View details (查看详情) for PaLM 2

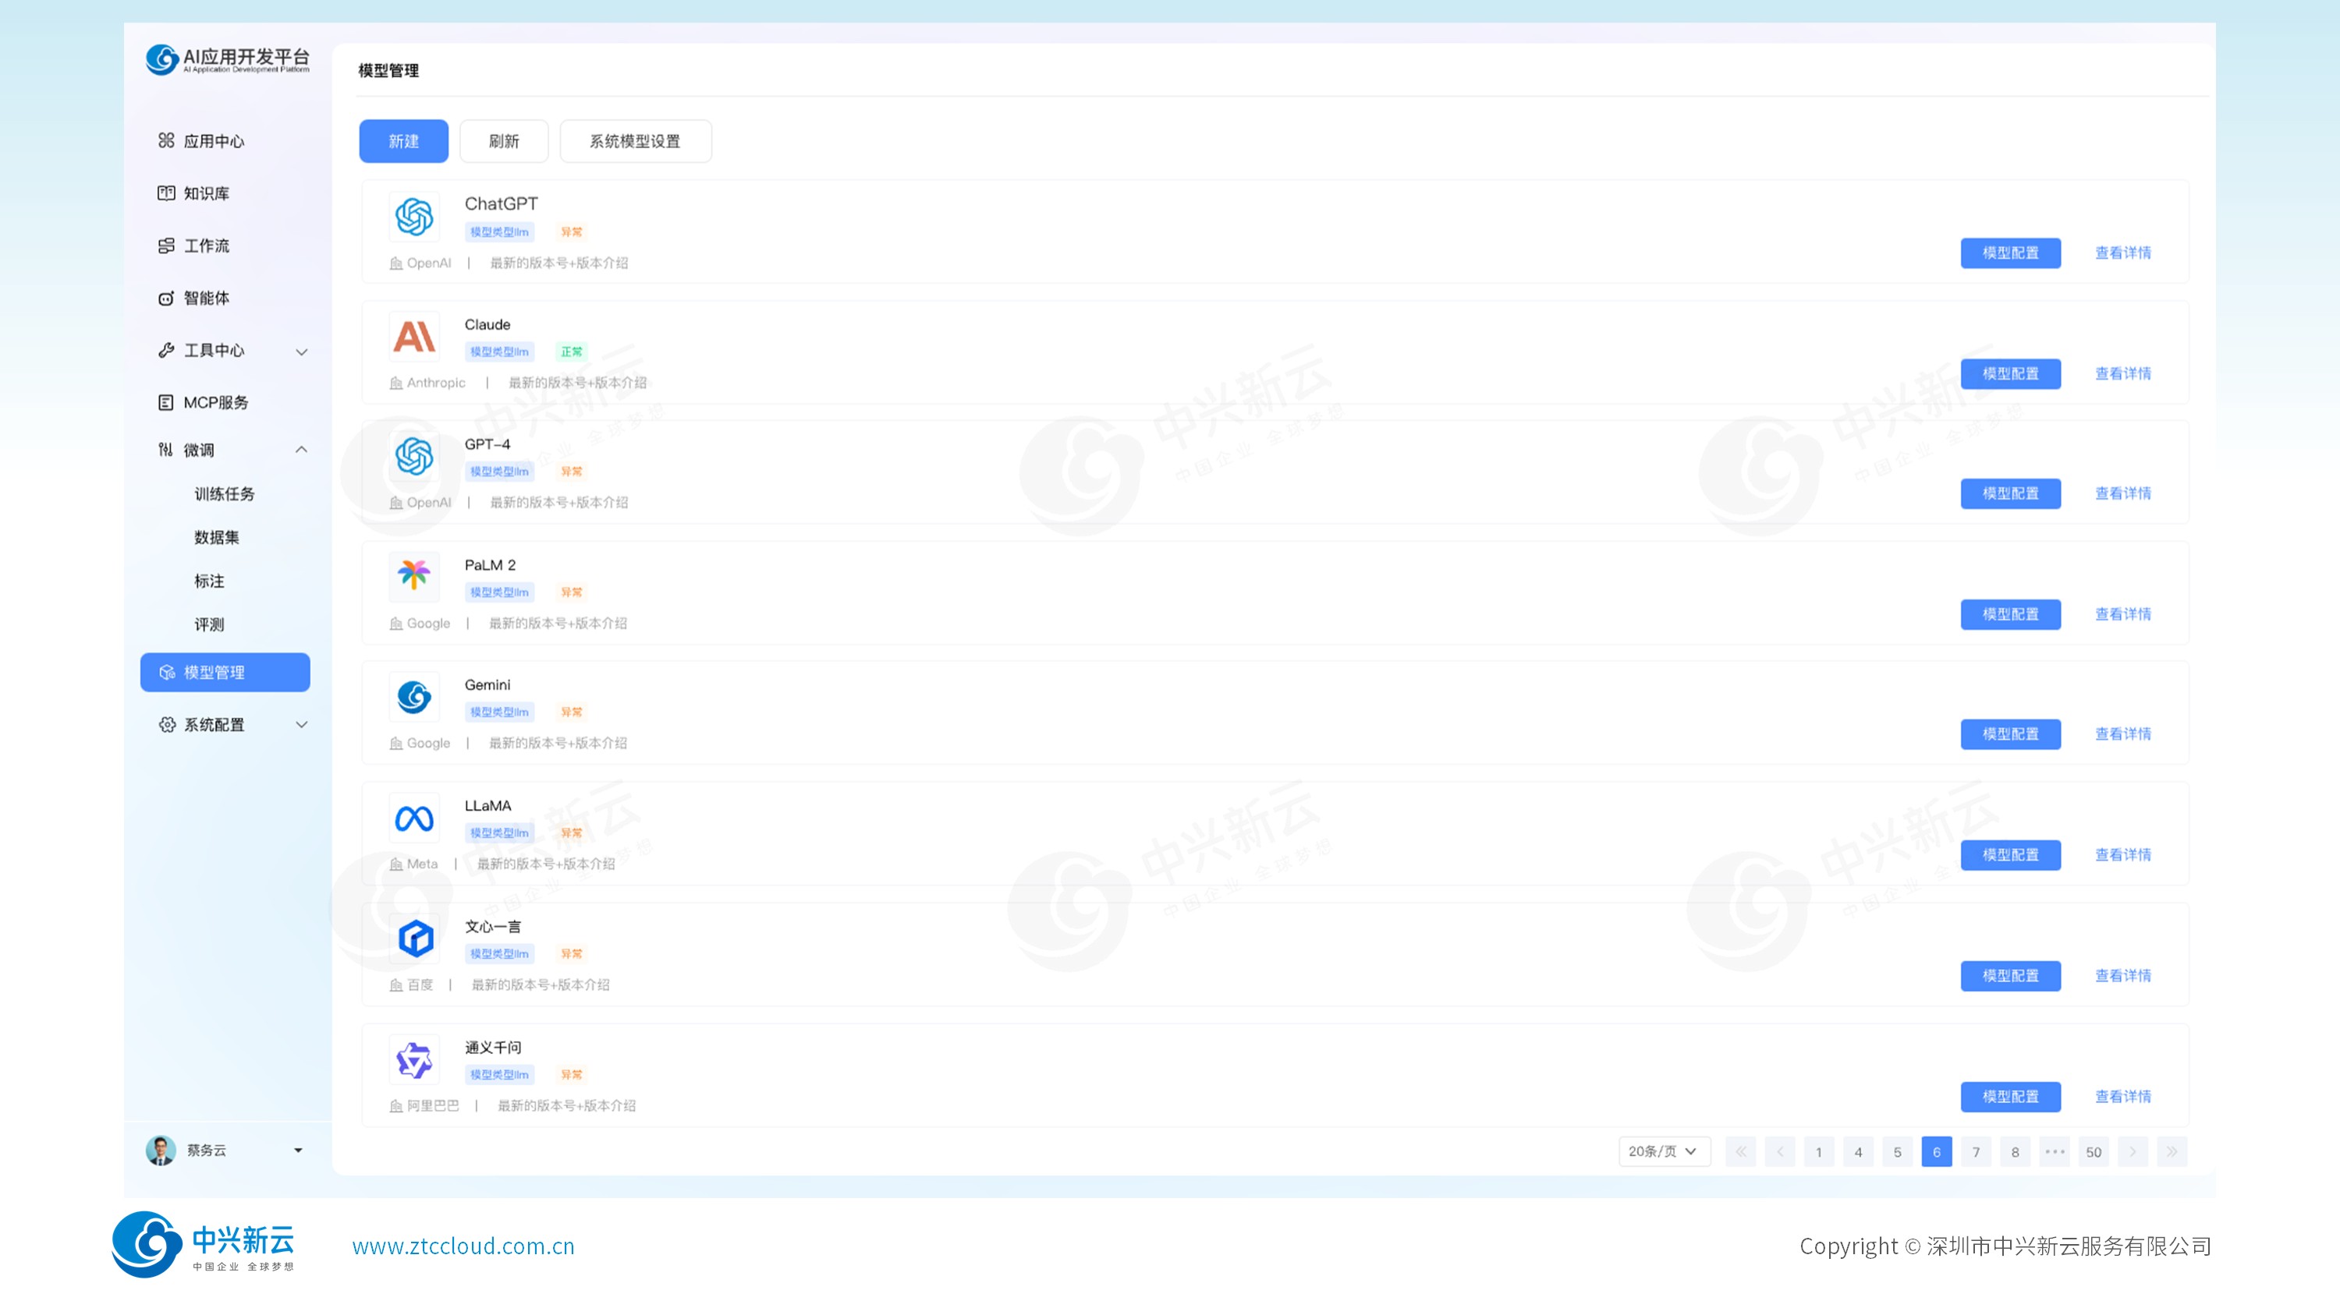click(2123, 614)
